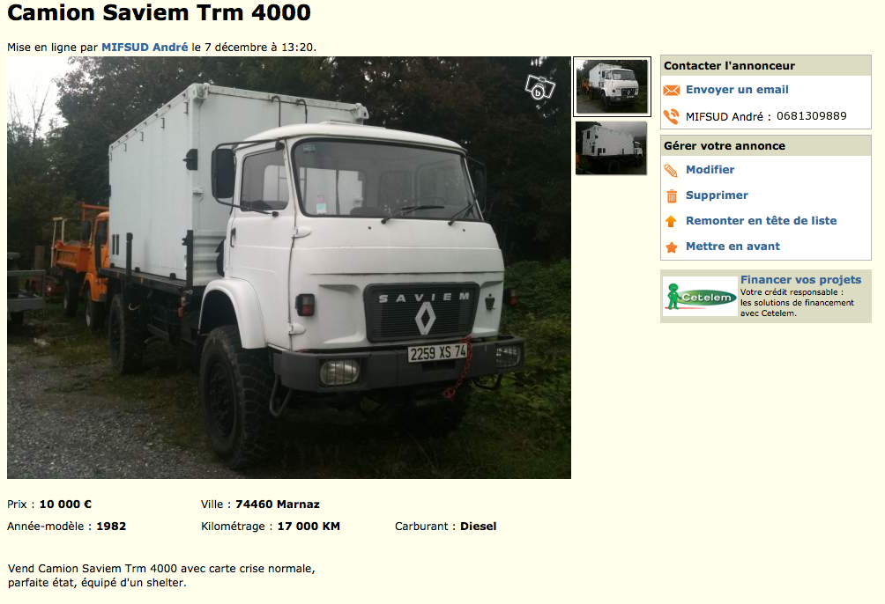Click the orange phone icon
The image size is (885, 604).
pyautogui.click(x=671, y=117)
